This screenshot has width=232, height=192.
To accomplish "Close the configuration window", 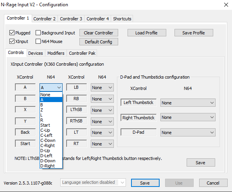I will (x=226, y=5).
